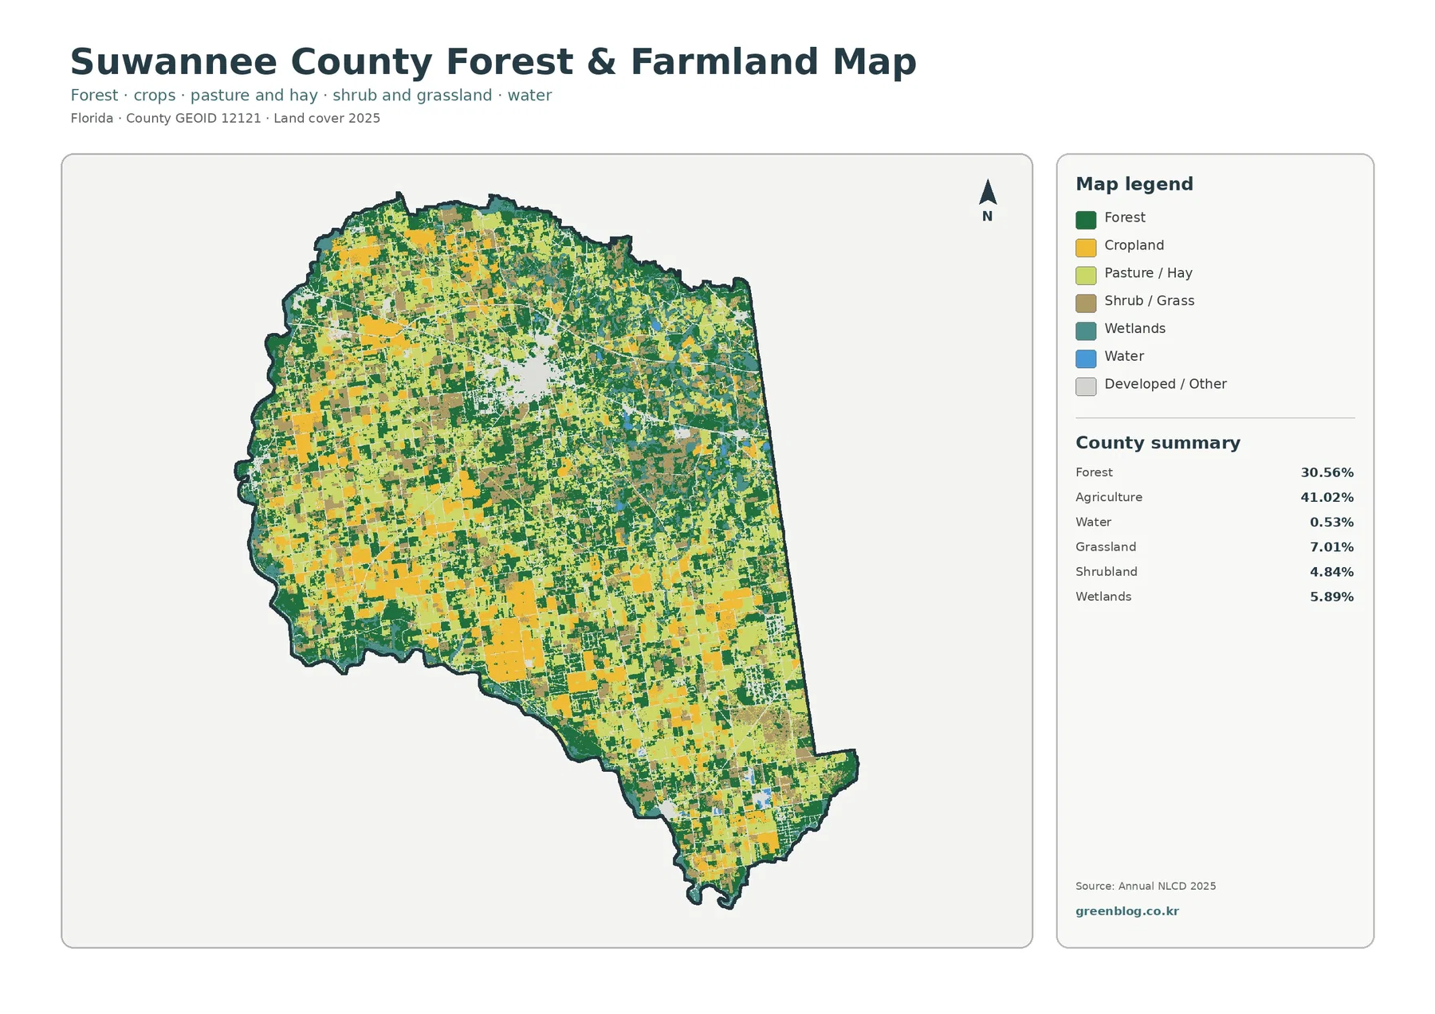Click the Grassland value 7.01%

point(1331,547)
